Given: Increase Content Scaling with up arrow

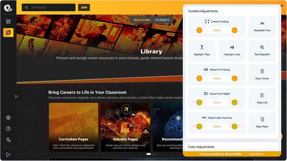Looking at the screenshot, I should pyautogui.click(x=234, y=30).
